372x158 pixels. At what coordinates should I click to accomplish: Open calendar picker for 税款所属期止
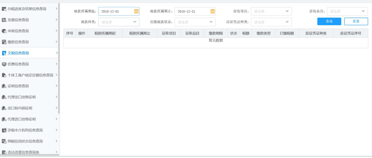coord(213,11)
